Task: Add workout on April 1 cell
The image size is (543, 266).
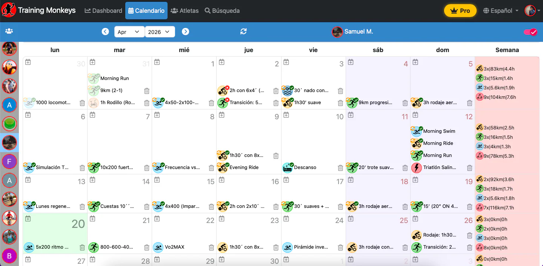Action: pyautogui.click(x=157, y=62)
